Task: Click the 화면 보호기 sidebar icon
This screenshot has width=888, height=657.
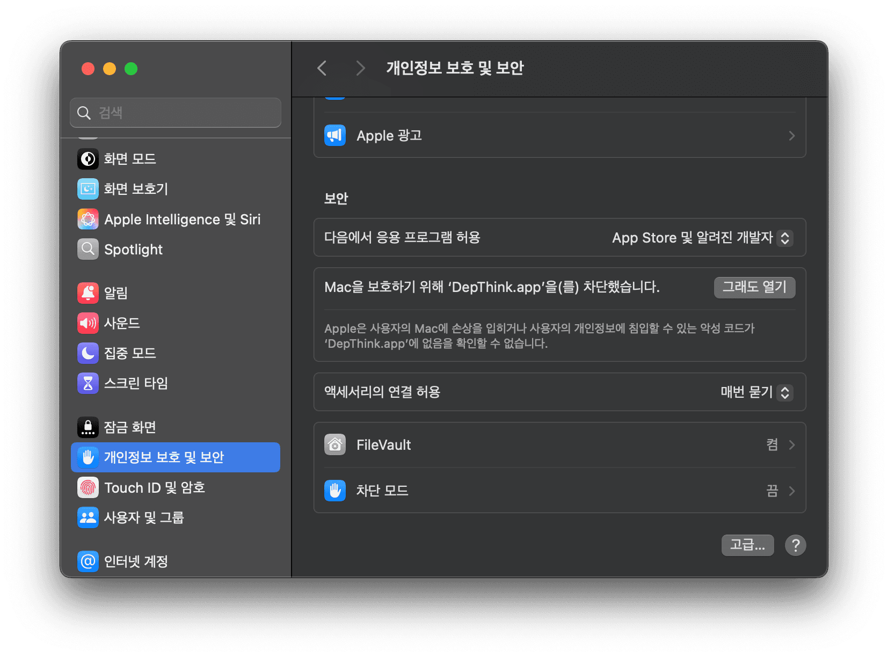Action: click(x=88, y=189)
